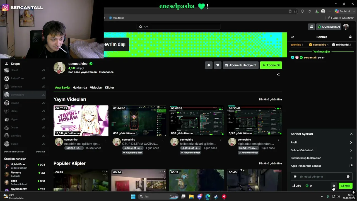Open caca recommended channel
This screenshot has width=357, height=201.
coord(25,182)
